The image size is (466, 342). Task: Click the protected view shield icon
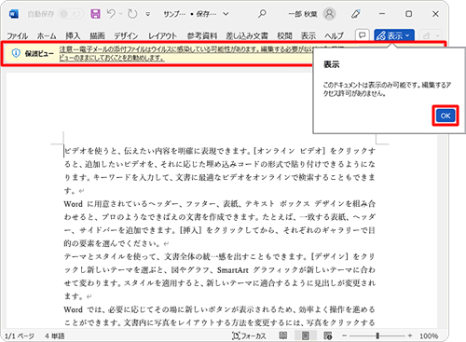click(x=16, y=53)
